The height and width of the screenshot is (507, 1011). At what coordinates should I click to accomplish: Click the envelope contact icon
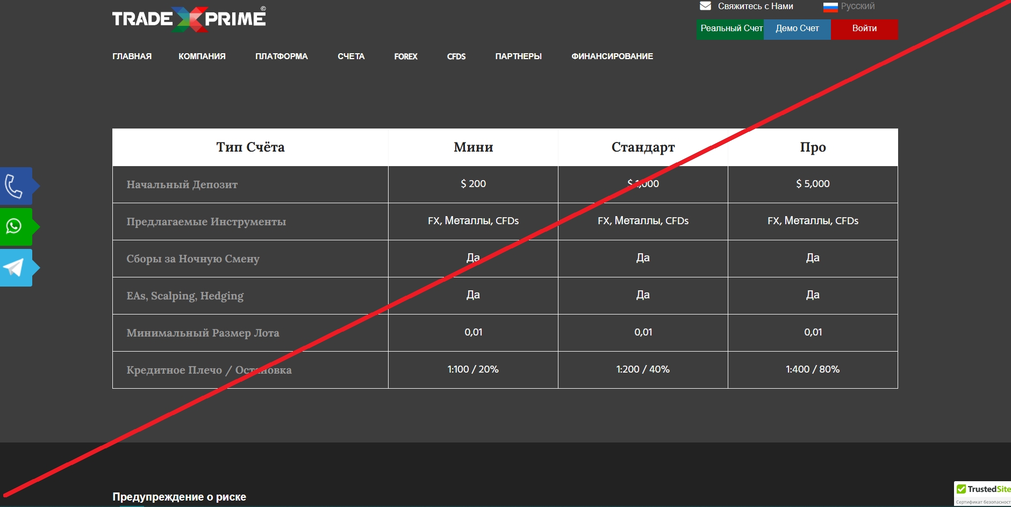click(x=705, y=6)
